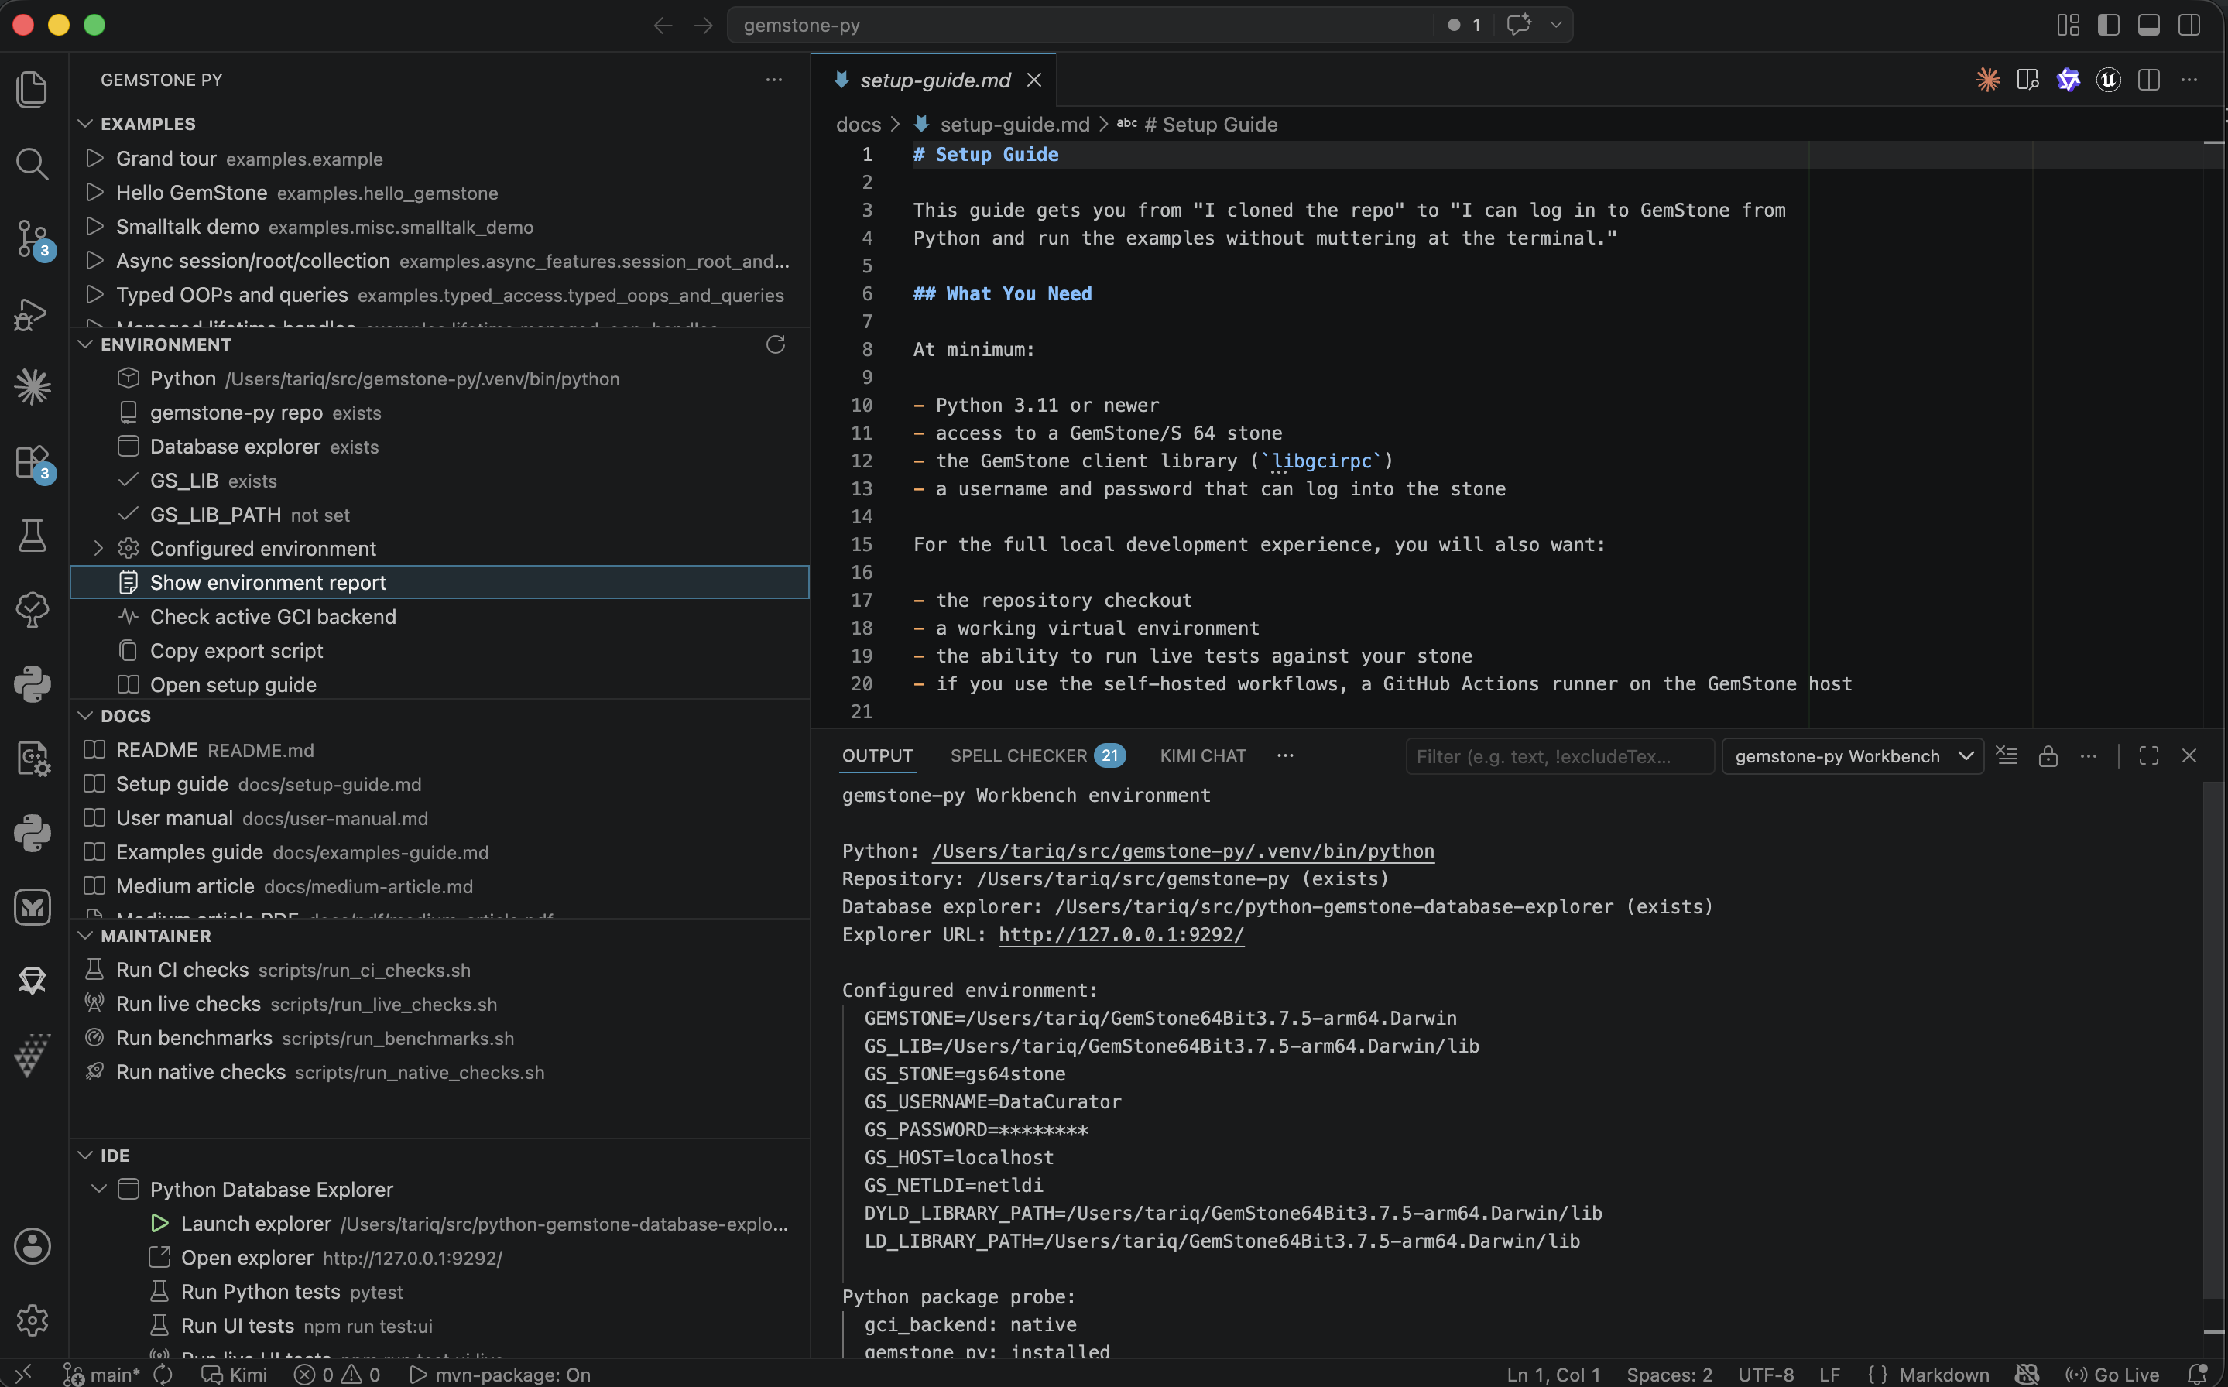Switch to the SPELL CHECKER tab
Viewport: 2228px width, 1387px height.
[x=1037, y=756]
